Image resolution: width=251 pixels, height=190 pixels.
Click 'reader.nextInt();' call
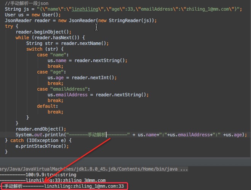[94, 78]
